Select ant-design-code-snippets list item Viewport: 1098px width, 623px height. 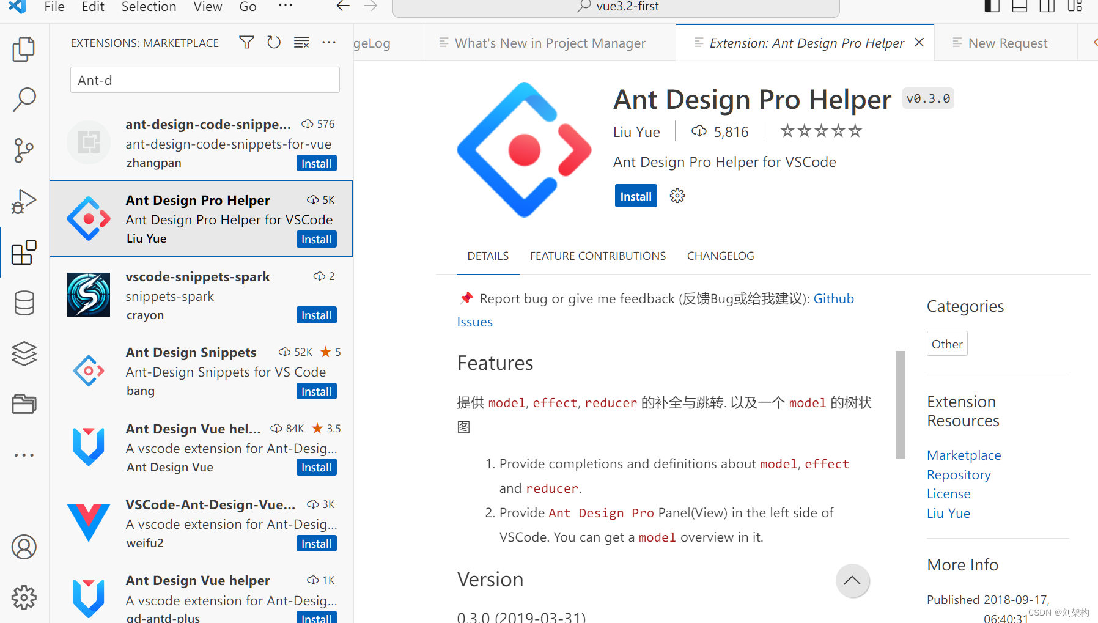click(x=201, y=142)
